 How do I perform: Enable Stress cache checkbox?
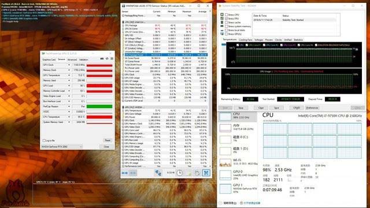tap(226, 23)
